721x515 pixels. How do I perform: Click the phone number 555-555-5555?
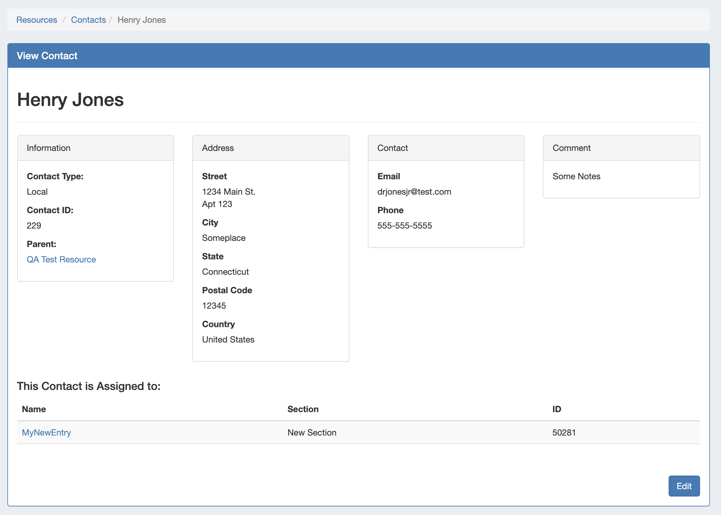pyautogui.click(x=405, y=225)
